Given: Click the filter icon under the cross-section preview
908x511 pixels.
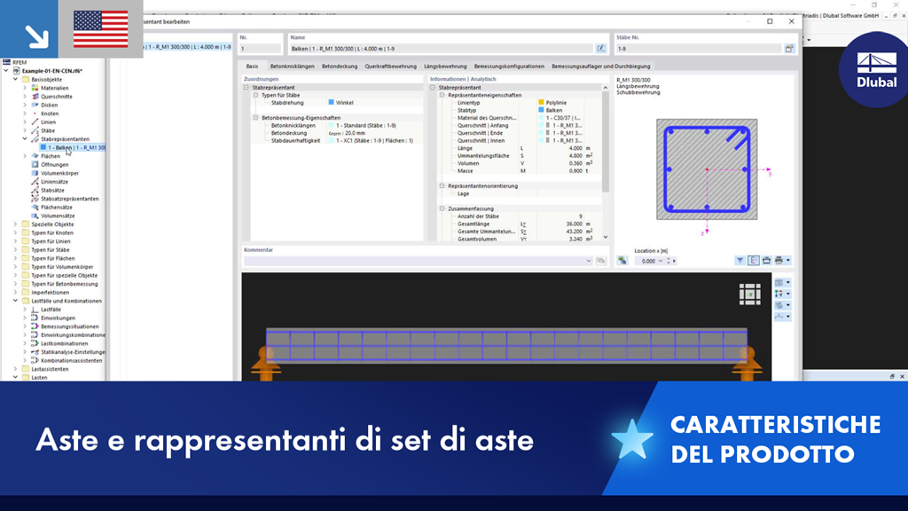Looking at the screenshot, I should pyautogui.click(x=740, y=261).
